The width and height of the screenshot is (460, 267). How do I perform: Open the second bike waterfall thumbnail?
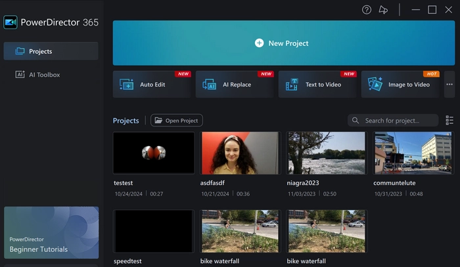(327, 232)
